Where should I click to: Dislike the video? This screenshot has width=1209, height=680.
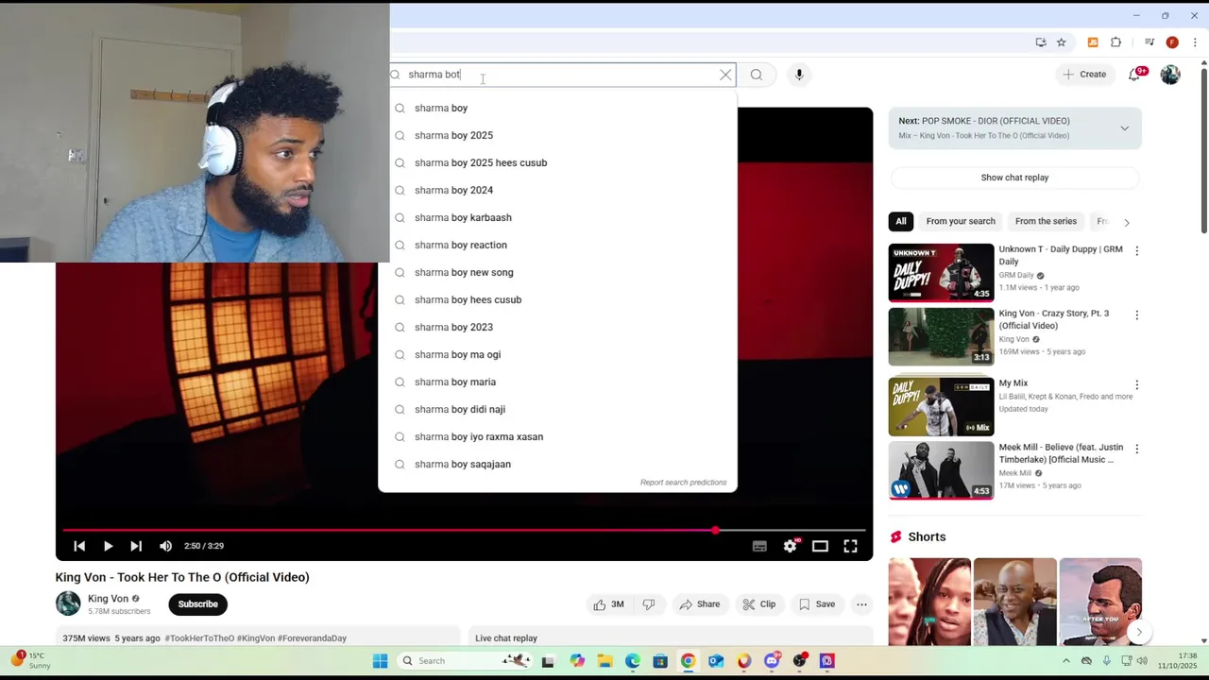649,604
